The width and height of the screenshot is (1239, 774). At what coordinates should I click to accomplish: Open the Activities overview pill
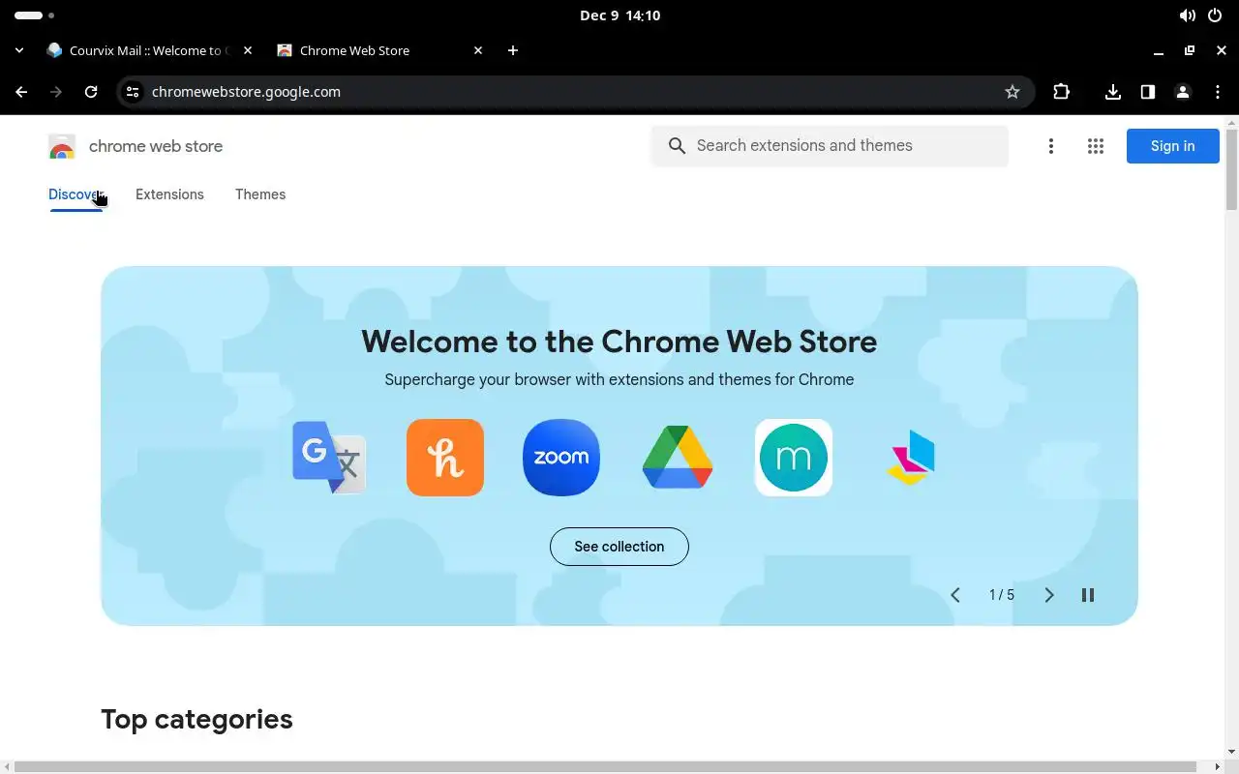[x=35, y=15]
